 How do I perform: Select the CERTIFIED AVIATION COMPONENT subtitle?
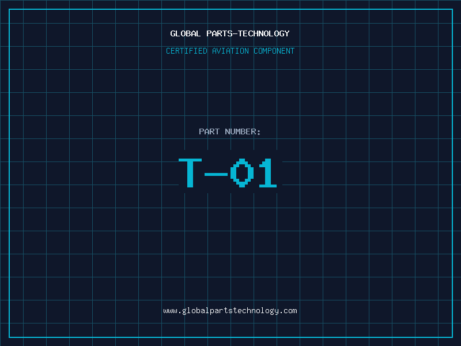[x=230, y=51]
